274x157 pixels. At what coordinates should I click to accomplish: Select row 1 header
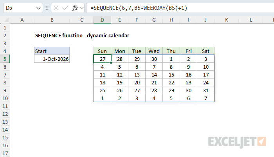pyautogui.click(x=5, y=28)
